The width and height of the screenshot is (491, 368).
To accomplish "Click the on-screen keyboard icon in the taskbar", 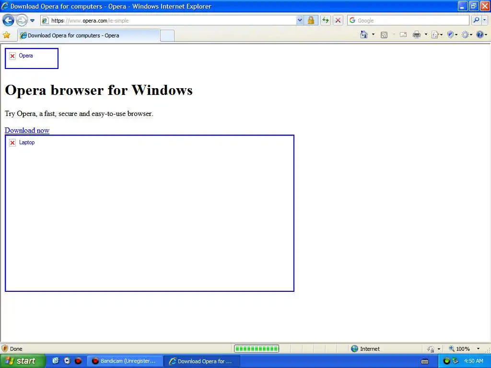I will pyautogui.click(x=425, y=361).
